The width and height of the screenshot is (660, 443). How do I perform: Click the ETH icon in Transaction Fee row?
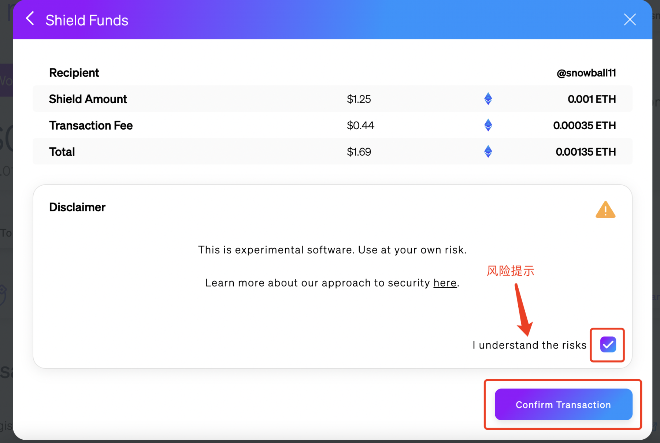coord(488,125)
